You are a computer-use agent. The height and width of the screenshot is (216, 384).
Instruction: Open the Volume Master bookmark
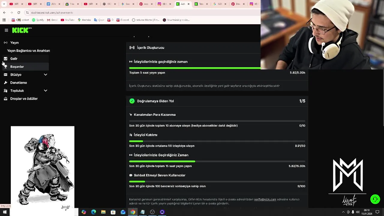pyautogui.click(x=146, y=20)
